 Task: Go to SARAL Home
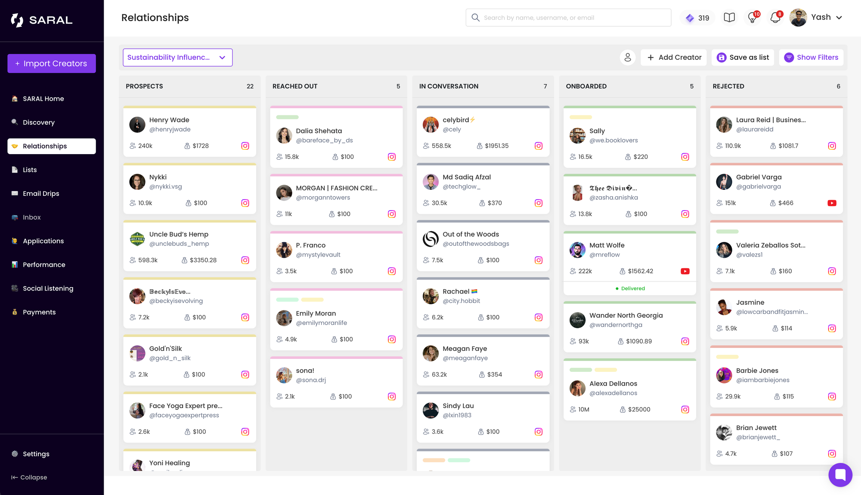tap(52, 99)
